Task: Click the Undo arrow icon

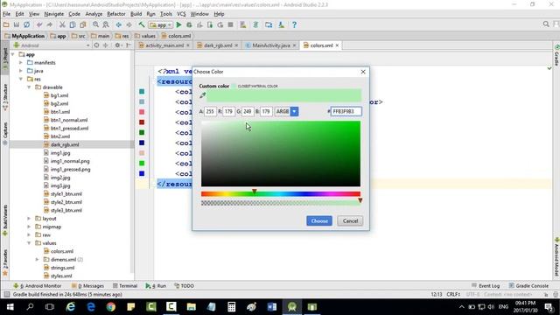Action: click(x=39, y=24)
